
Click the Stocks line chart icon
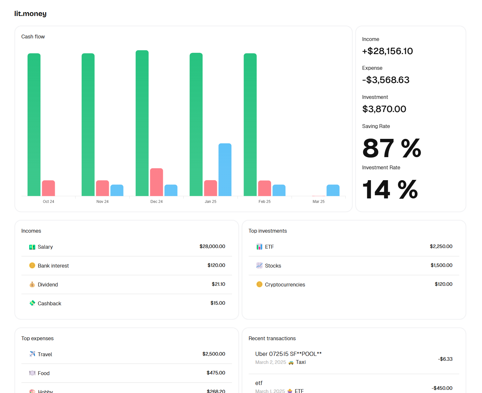259,265
